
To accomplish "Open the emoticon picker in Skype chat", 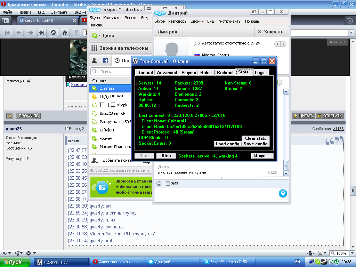I will pyautogui.click(x=159, y=184).
